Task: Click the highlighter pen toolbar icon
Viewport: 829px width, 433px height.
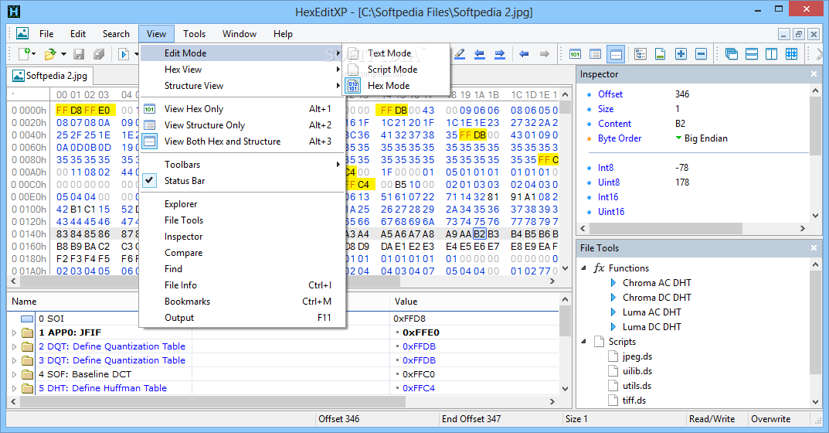Action: 460,53
